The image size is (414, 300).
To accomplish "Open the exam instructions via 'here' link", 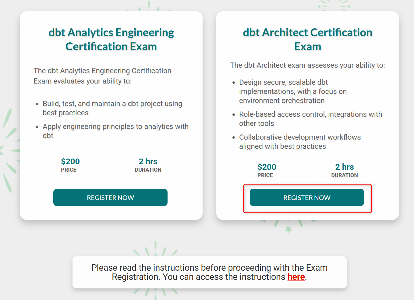I will [296, 277].
